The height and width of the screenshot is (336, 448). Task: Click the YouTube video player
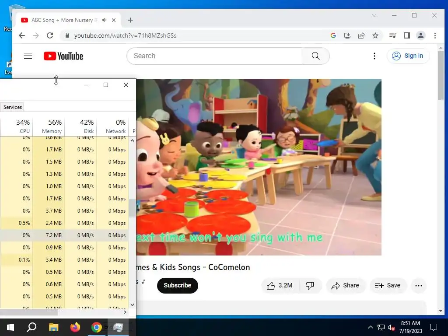coord(259,167)
